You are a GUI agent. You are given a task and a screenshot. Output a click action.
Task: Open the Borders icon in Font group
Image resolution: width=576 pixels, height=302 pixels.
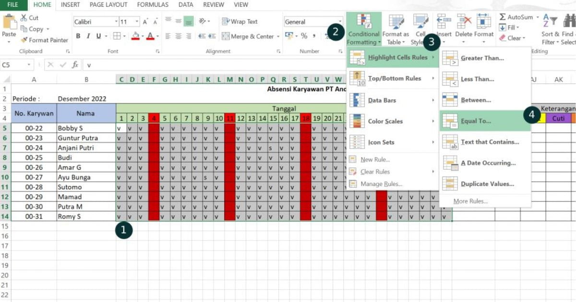pyautogui.click(x=116, y=36)
